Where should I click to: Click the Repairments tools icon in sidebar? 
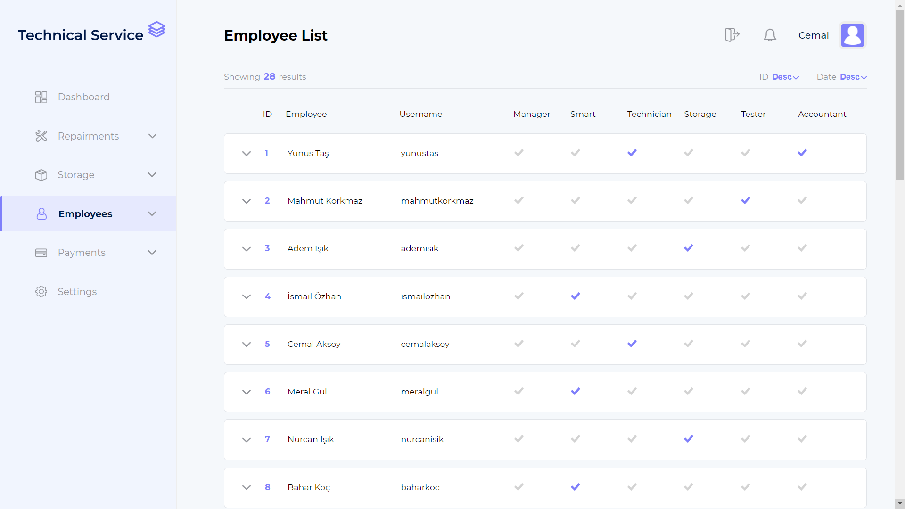[x=41, y=136]
